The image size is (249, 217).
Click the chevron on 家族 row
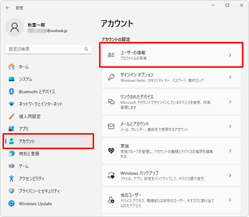click(230, 151)
